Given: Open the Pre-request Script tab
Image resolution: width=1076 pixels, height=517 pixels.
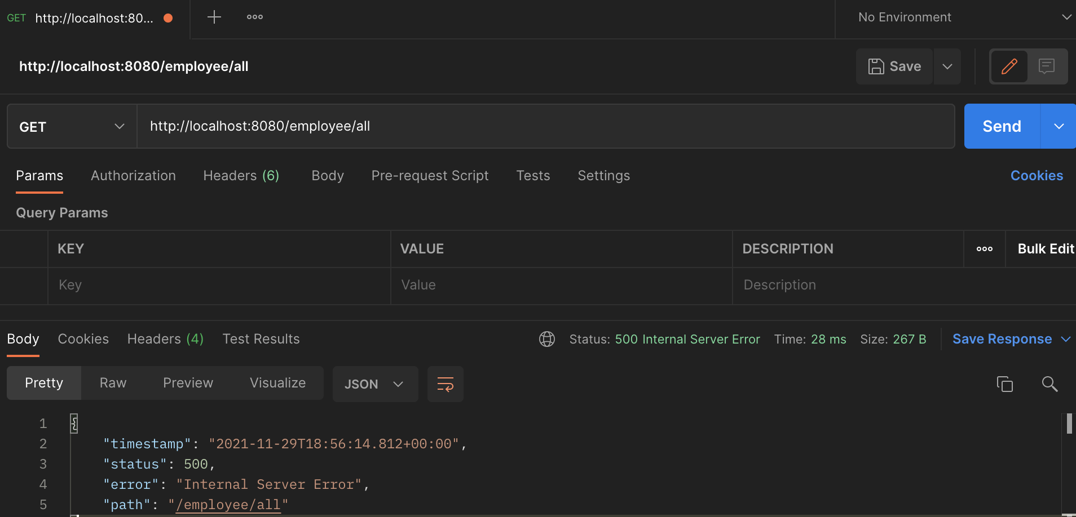Looking at the screenshot, I should click(x=430, y=176).
